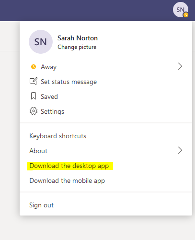Image resolution: width=195 pixels, height=240 pixels.
Task: Choose Set status message entry
Action: 69,82
